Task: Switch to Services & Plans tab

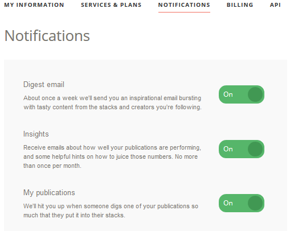Action: 111,5
